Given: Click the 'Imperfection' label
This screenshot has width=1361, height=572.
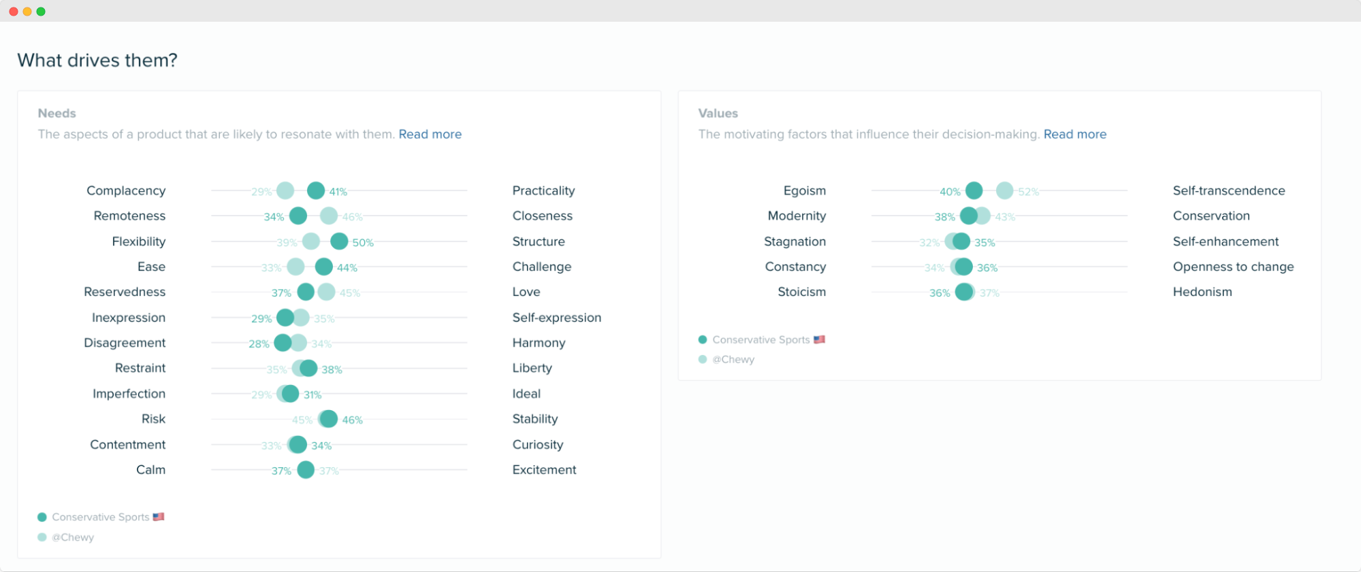Looking at the screenshot, I should [129, 394].
